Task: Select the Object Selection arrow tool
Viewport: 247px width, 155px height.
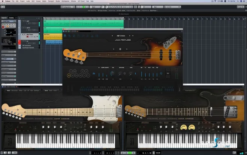Action: (x=107, y=7)
